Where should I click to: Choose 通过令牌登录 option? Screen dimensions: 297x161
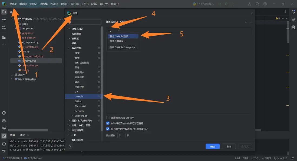pyautogui.click(x=123, y=41)
